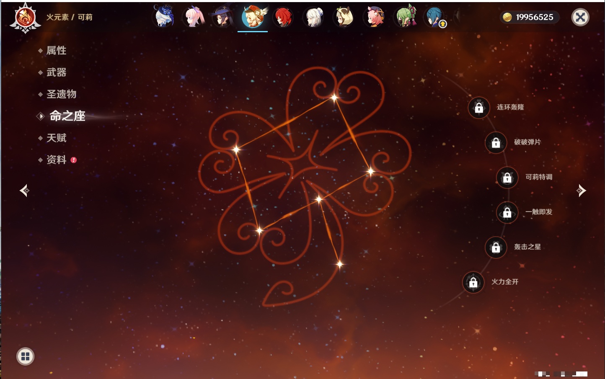Image resolution: width=605 pixels, height=379 pixels.
Task: Click the 破破弹片 label text
Action: click(x=527, y=142)
